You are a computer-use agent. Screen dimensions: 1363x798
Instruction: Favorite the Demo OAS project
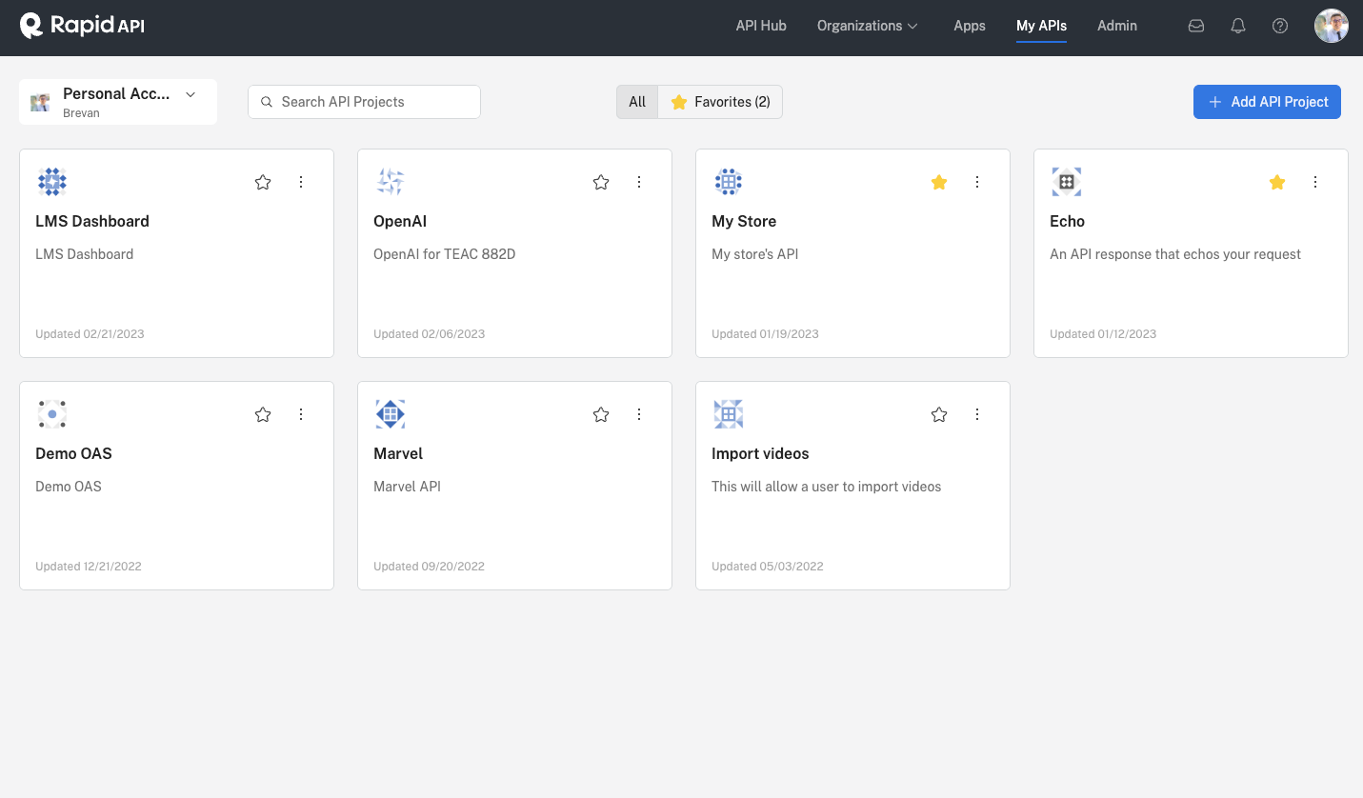263,414
